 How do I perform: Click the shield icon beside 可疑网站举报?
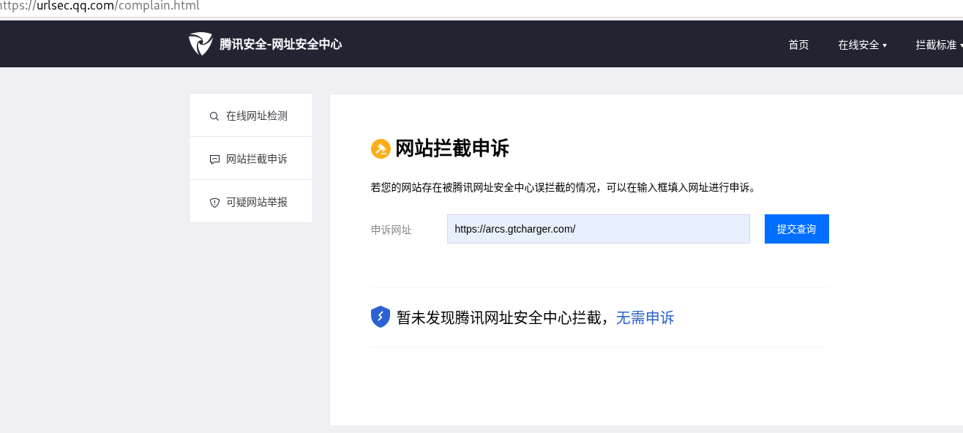coord(214,203)
